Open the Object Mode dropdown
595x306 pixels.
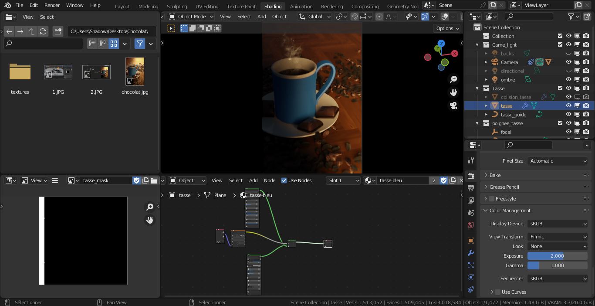click(191, 17)
